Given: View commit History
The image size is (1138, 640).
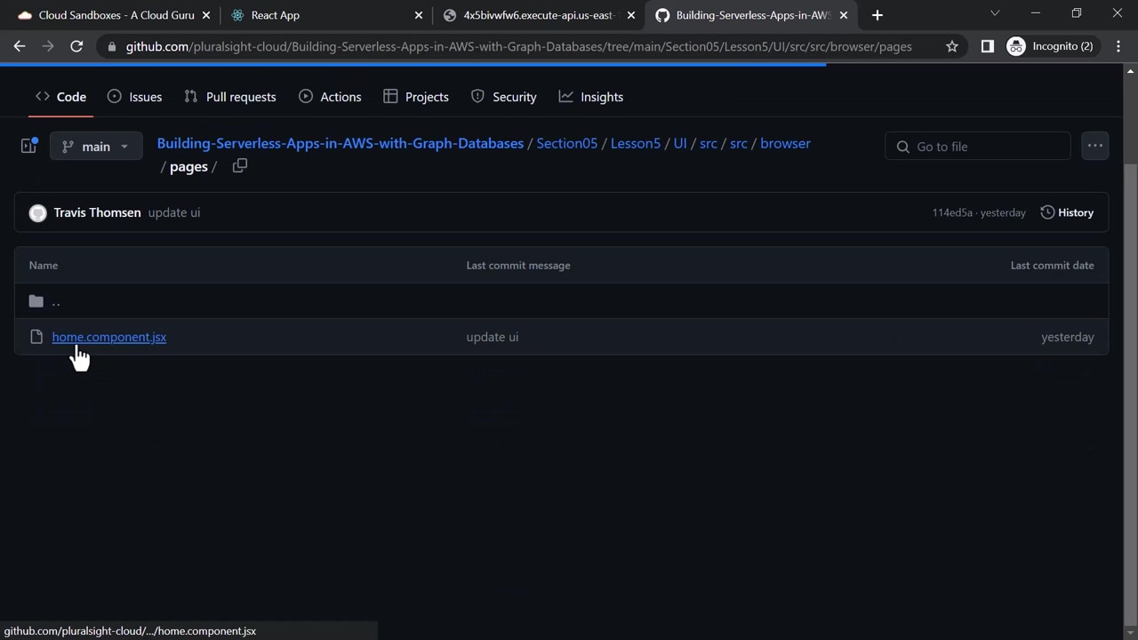Looking at the screenshot, I should (1067, 212).
